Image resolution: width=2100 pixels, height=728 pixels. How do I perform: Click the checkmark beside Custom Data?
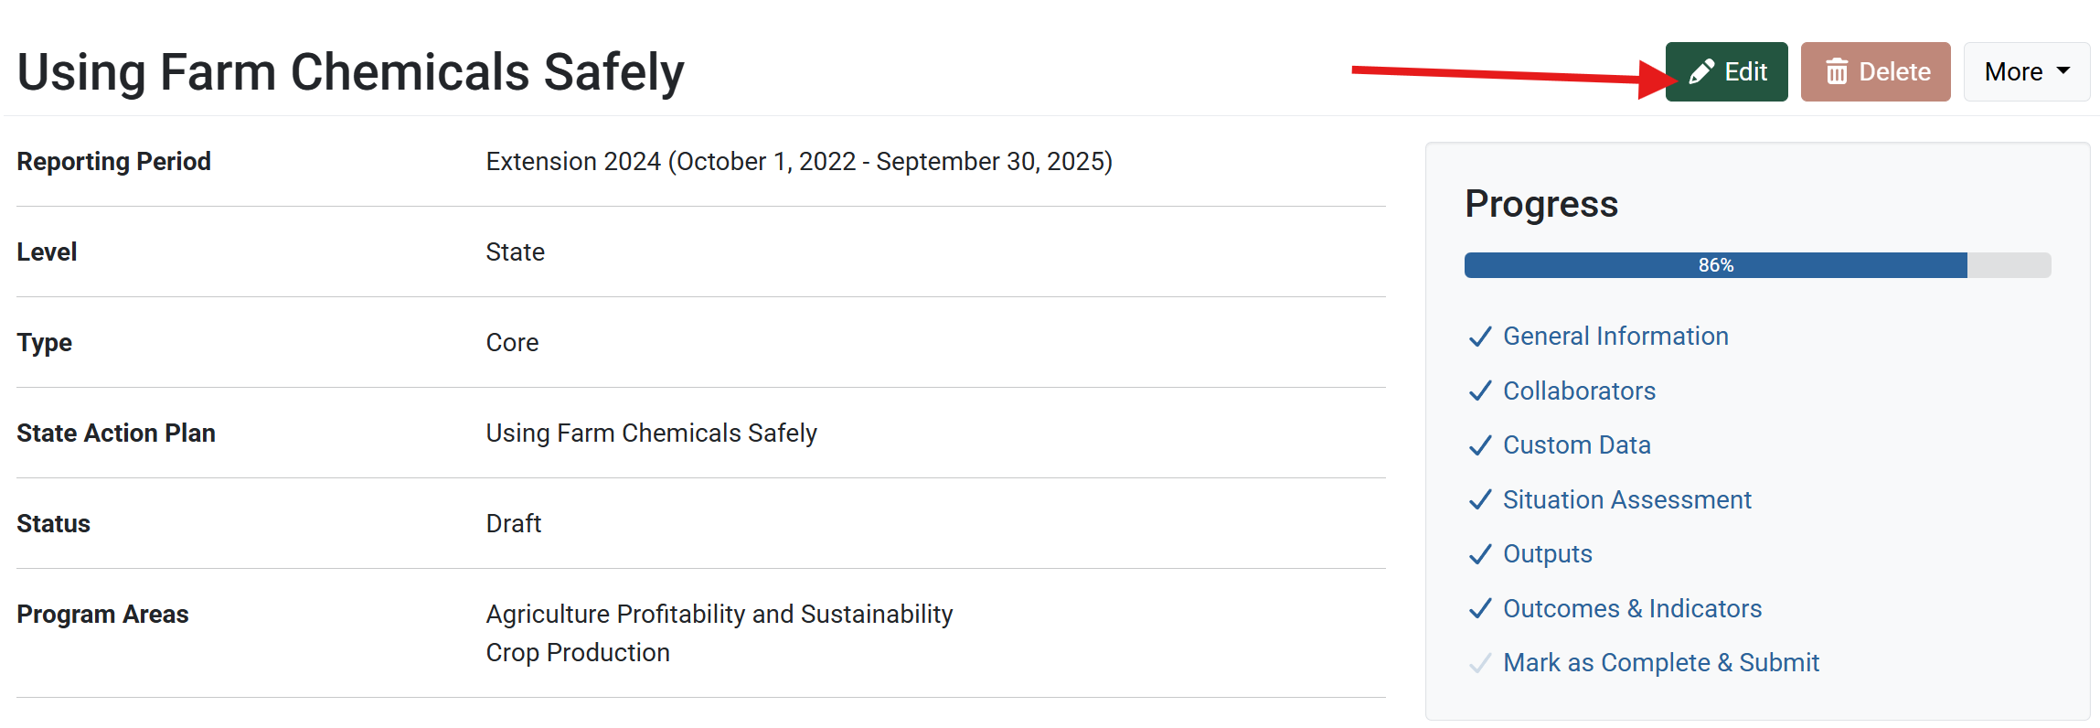point(1480,445)
